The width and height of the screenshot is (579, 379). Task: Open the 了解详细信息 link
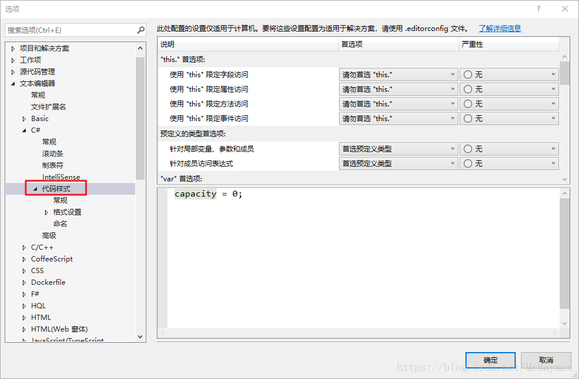click(499, 29)
